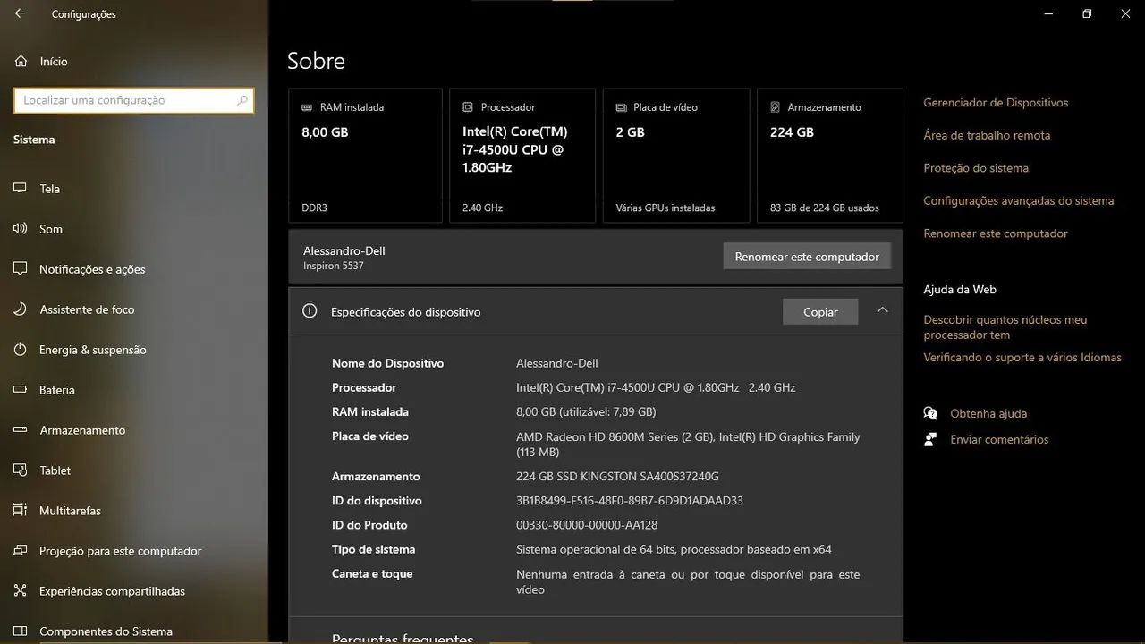The image size is (1145, 644).
Task: Open Descobrir quantos núcleos meu processador tem
Action: (x=1005, y=327)
